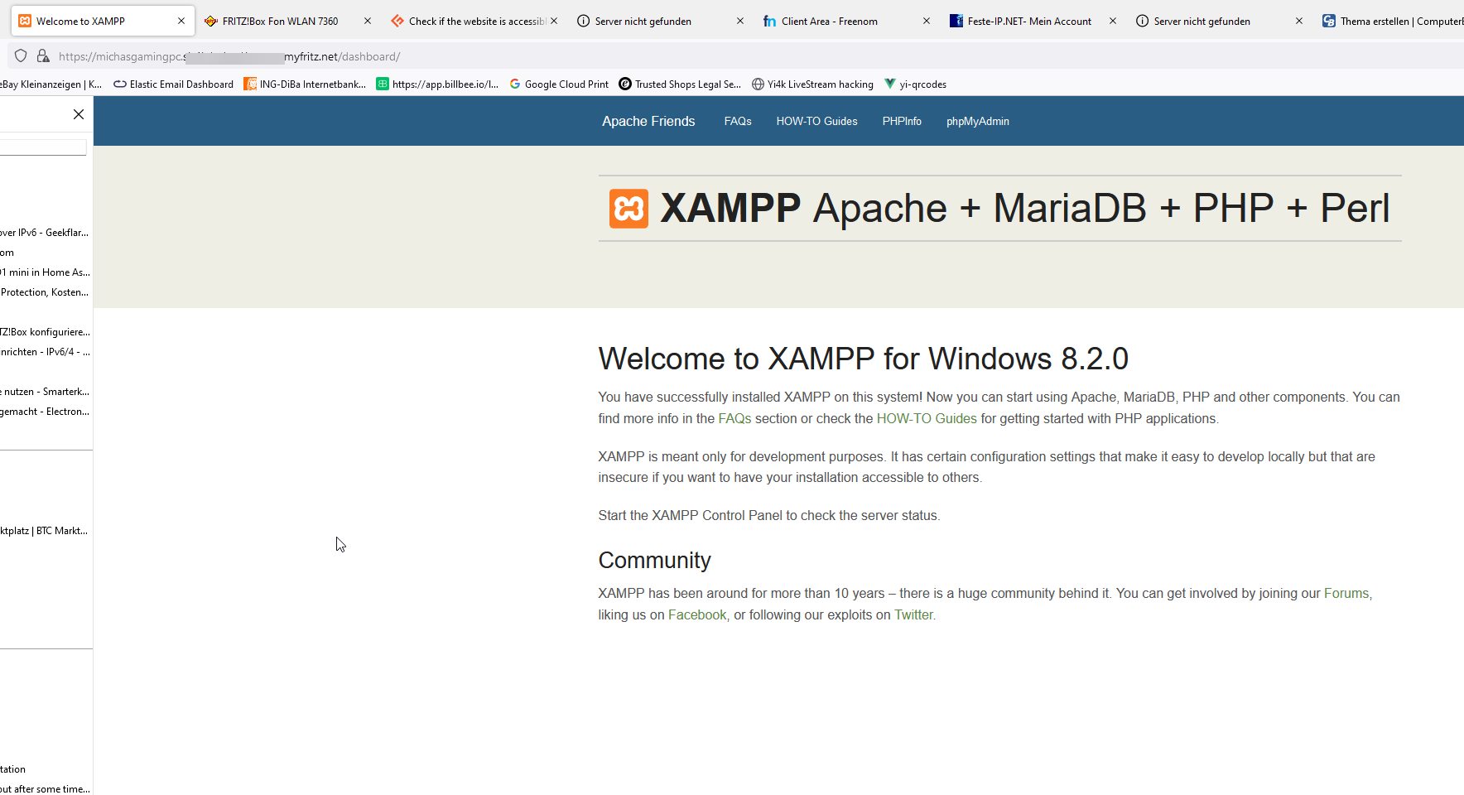The width and height of the screenshot is (1464, 795).
Task: Switch to FRITZ!Box Fon WLAN 7360 tab
Action: point(281,21)
